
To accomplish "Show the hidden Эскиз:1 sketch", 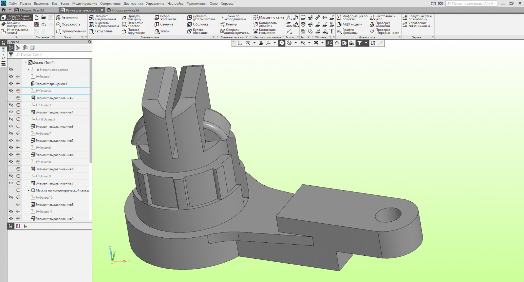I will 11,76.
